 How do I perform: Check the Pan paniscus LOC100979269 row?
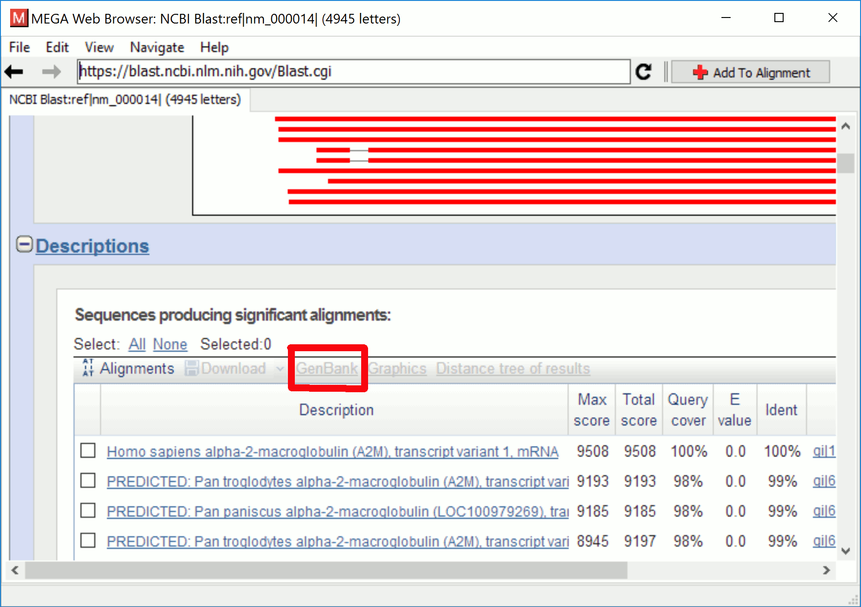coord(88,511)
